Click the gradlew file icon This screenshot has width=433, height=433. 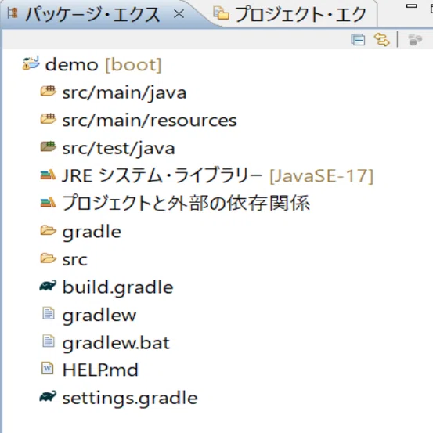coord(49,313)
